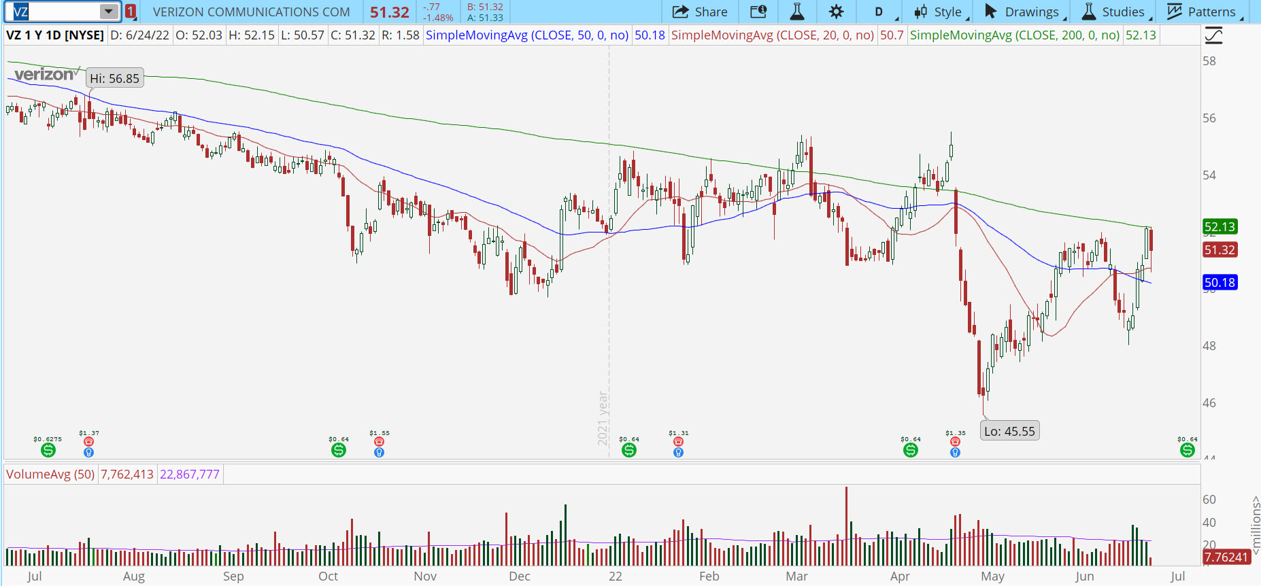Click the $1.55 earnings phone icon
1261x586 pixels.
(380, 442)
